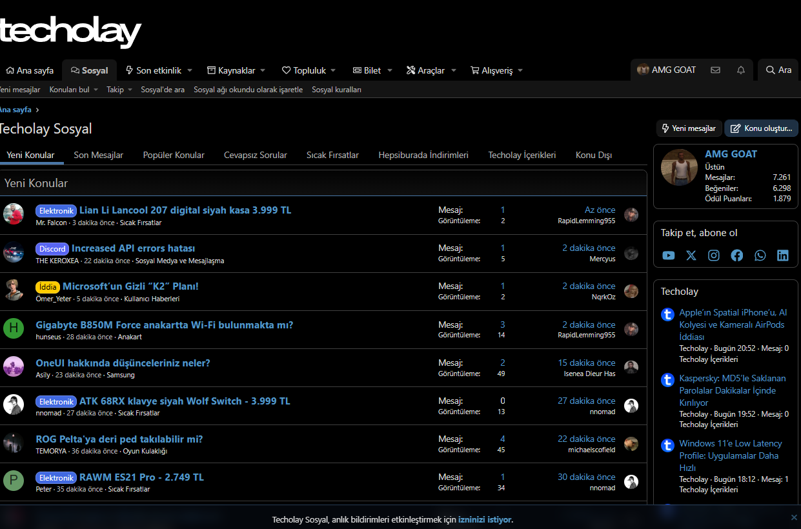Click the İddia prefix label
This screenshot has height=529, width=801.
click(48, 286)
